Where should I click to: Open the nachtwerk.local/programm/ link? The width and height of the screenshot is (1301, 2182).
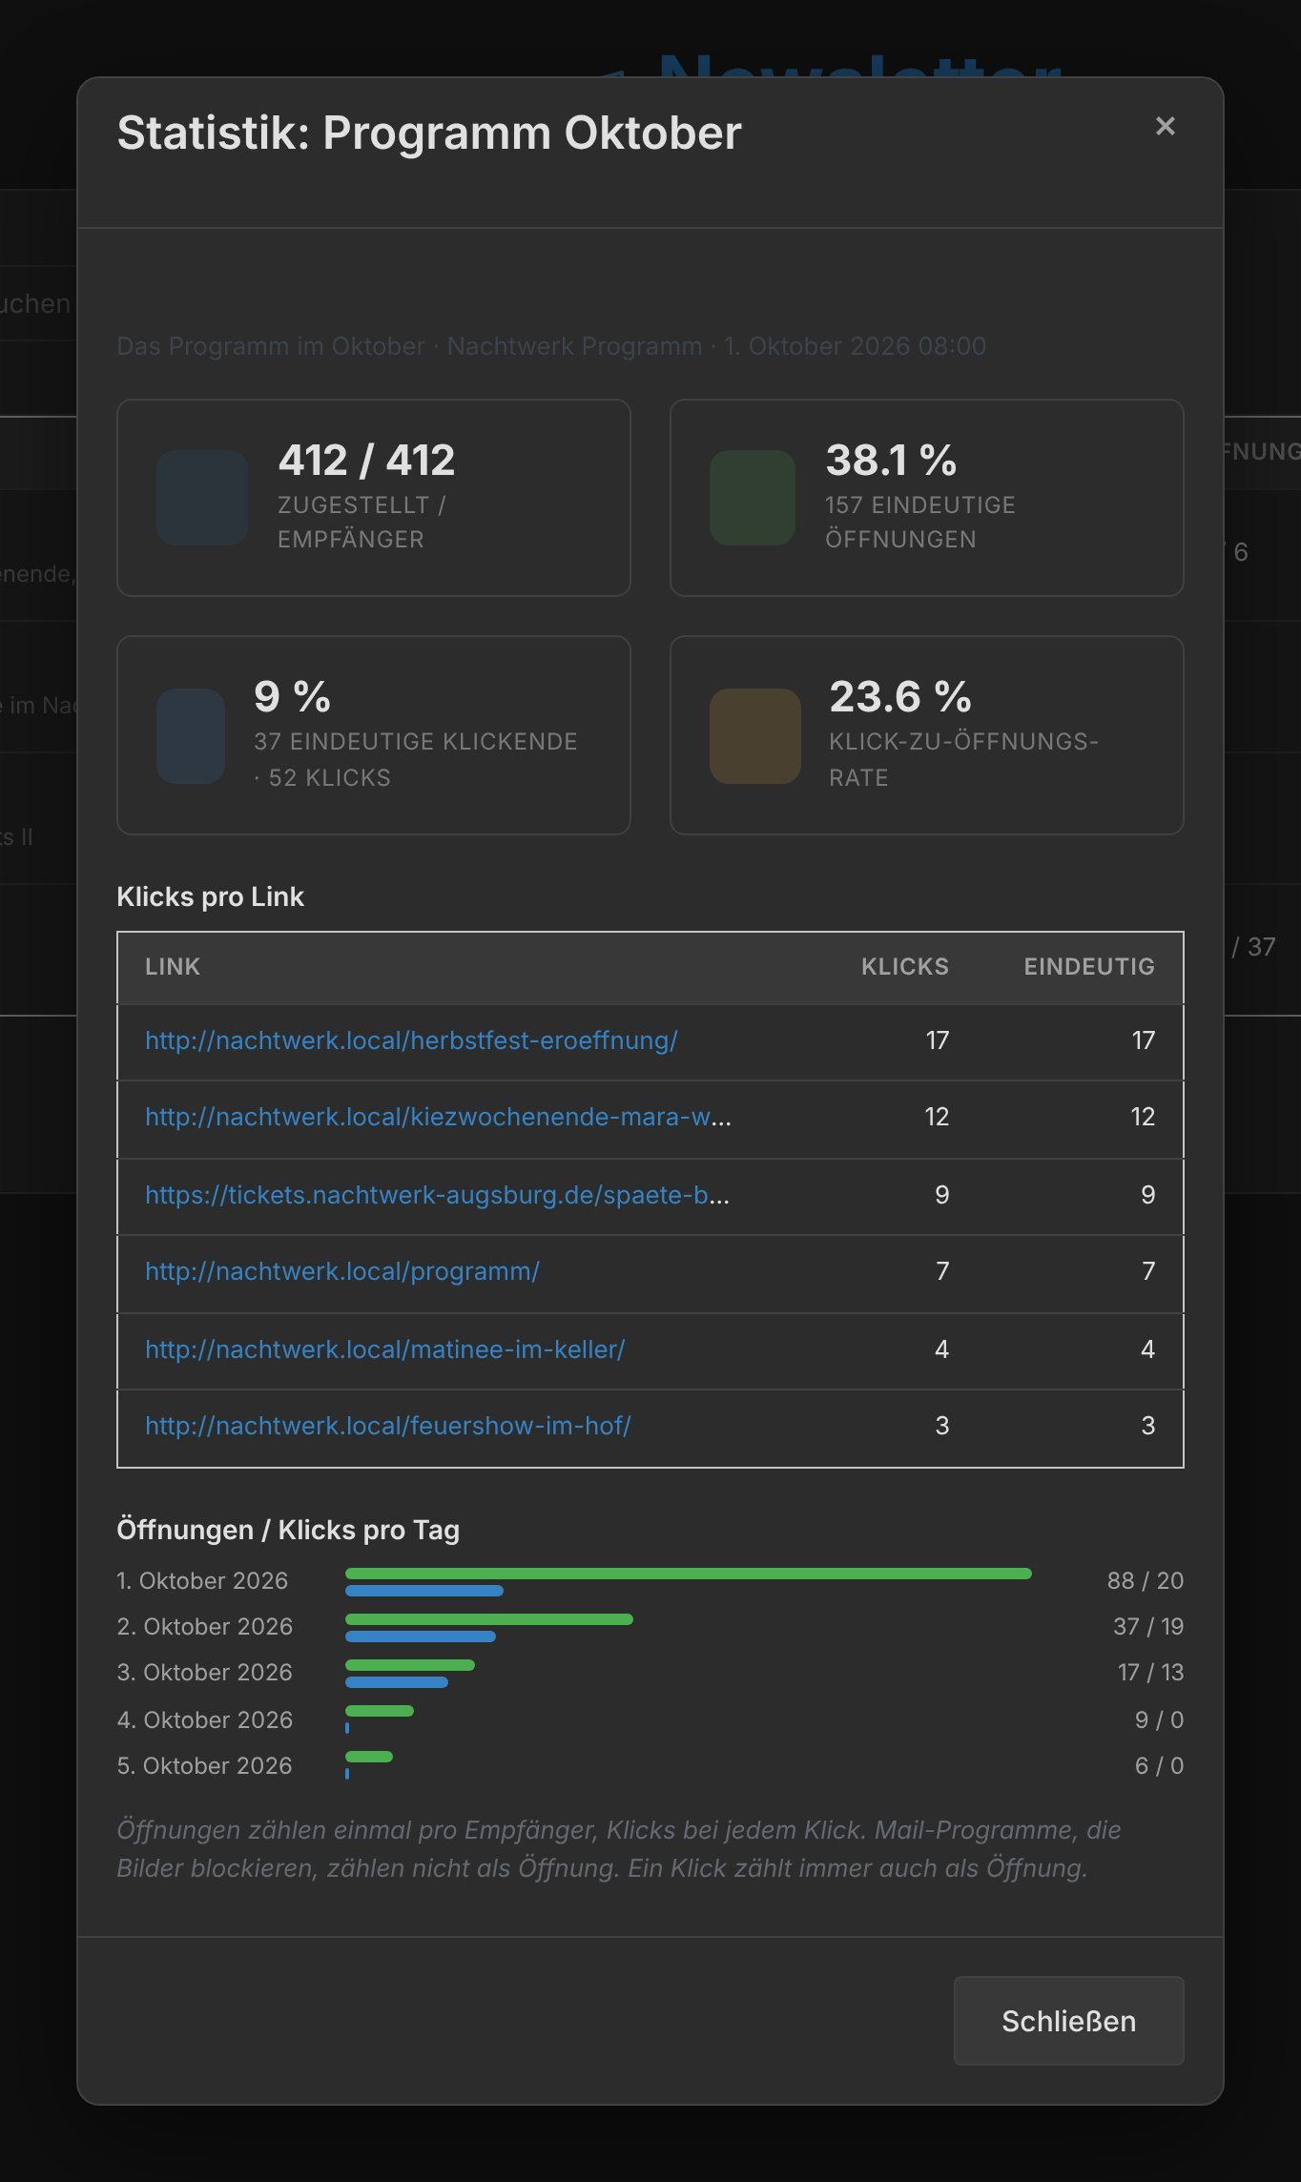(342, 1271)
